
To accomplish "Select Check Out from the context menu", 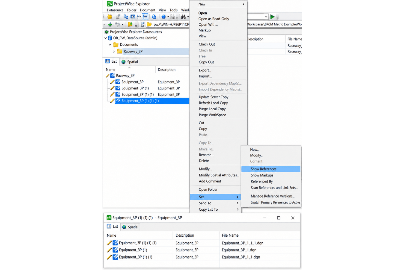I will (207, 44).
